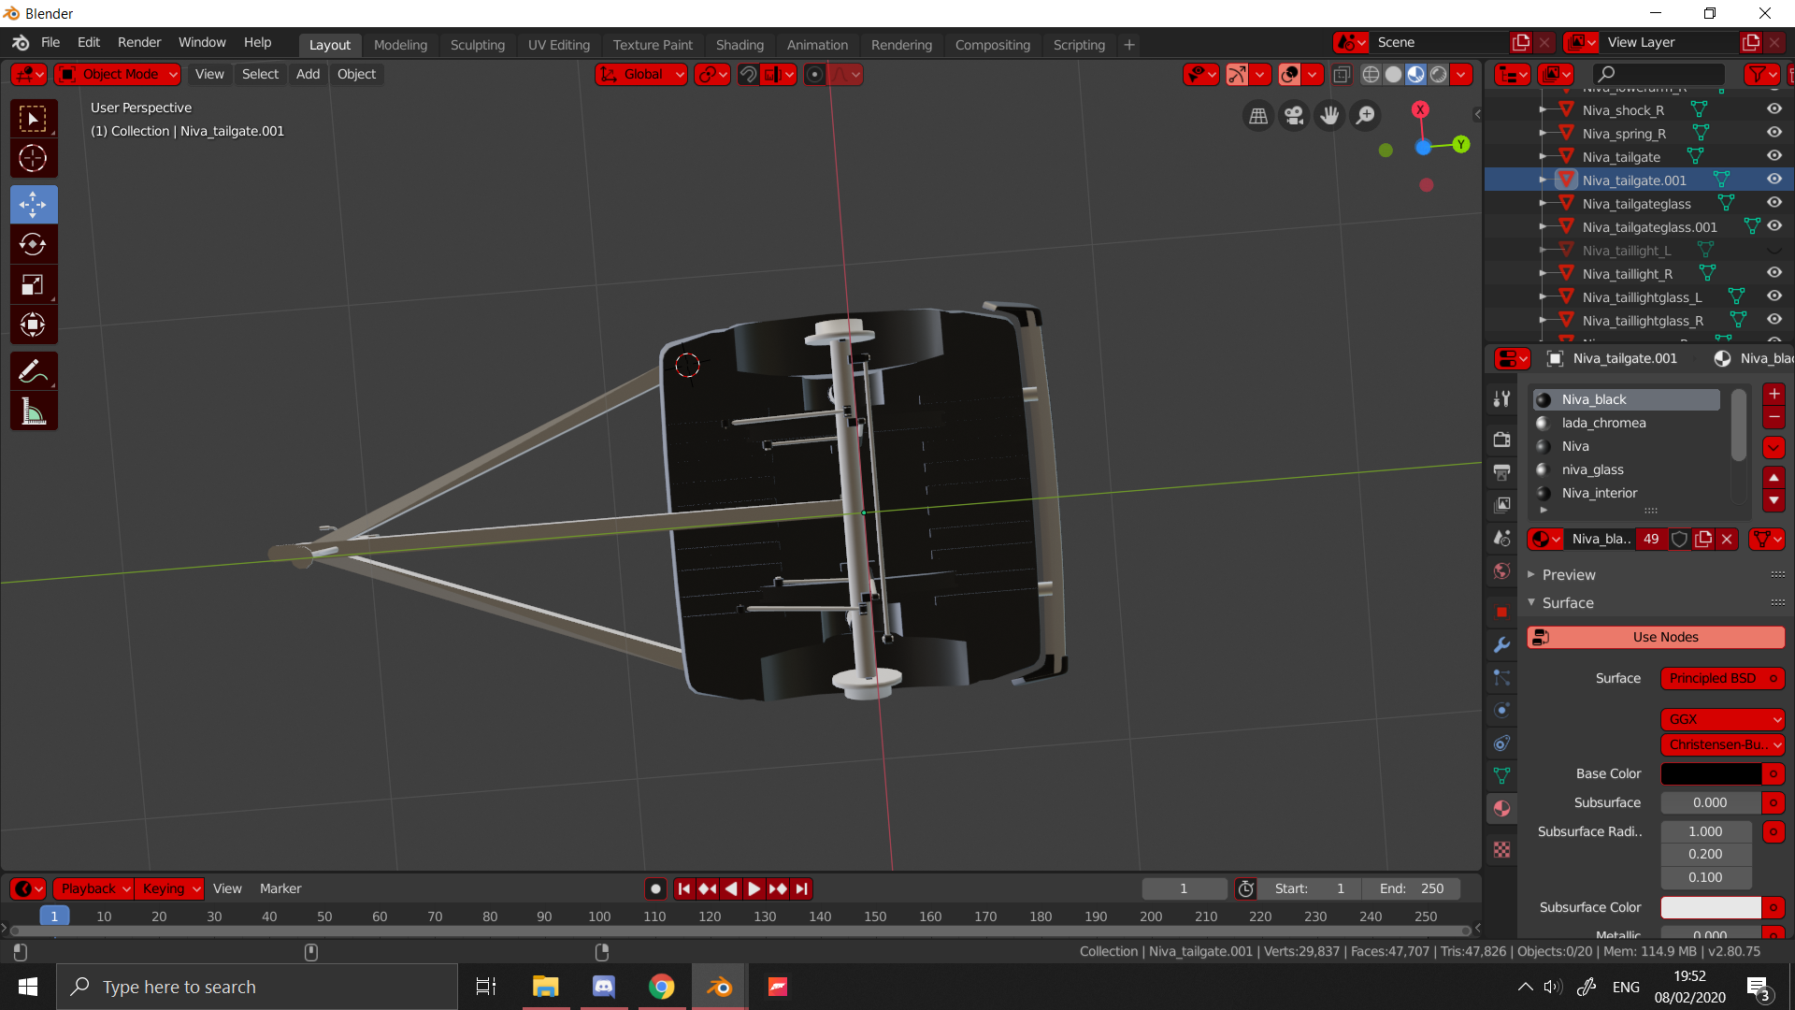Select the Move tool in toolbar
This screenshot has height=1010, width=1795.
coord(33,204)
